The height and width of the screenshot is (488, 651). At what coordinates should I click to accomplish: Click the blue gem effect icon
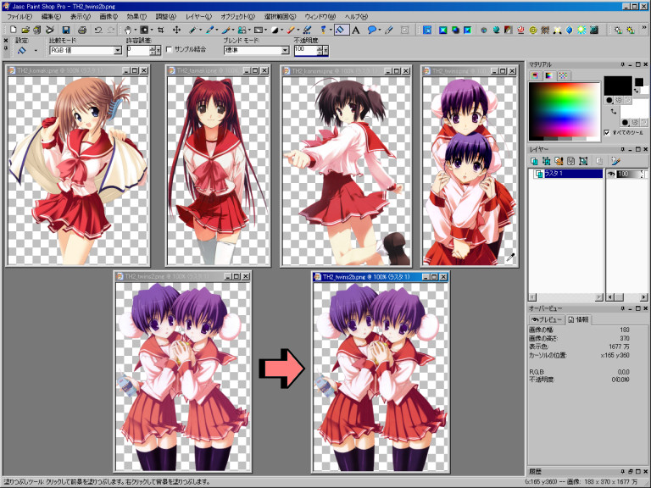pos(570,30)
